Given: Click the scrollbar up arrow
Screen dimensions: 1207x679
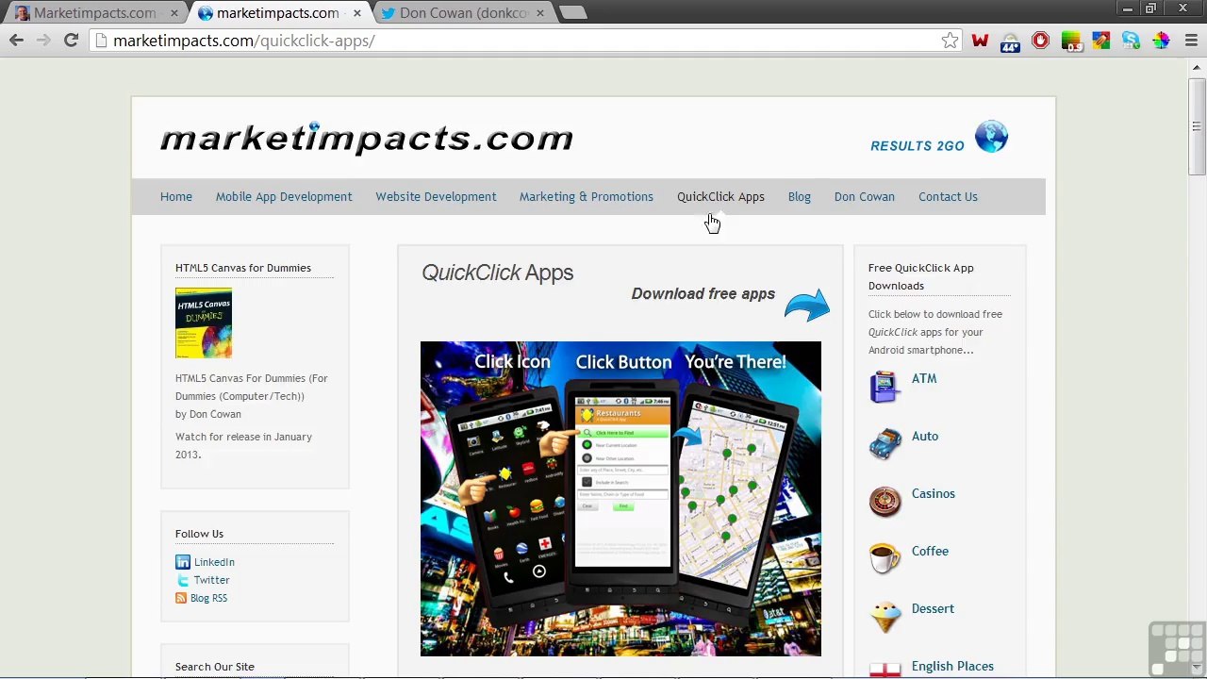Looking at the screenshot, I should tap(1197, 67).
